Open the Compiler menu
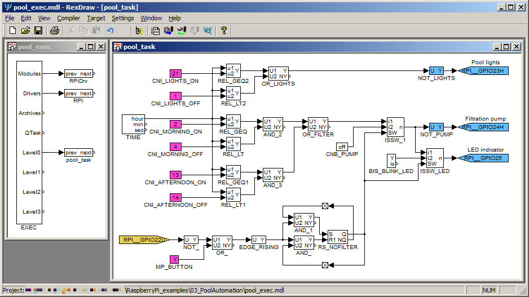Screen dimensions: 529x297 point(68,18)
